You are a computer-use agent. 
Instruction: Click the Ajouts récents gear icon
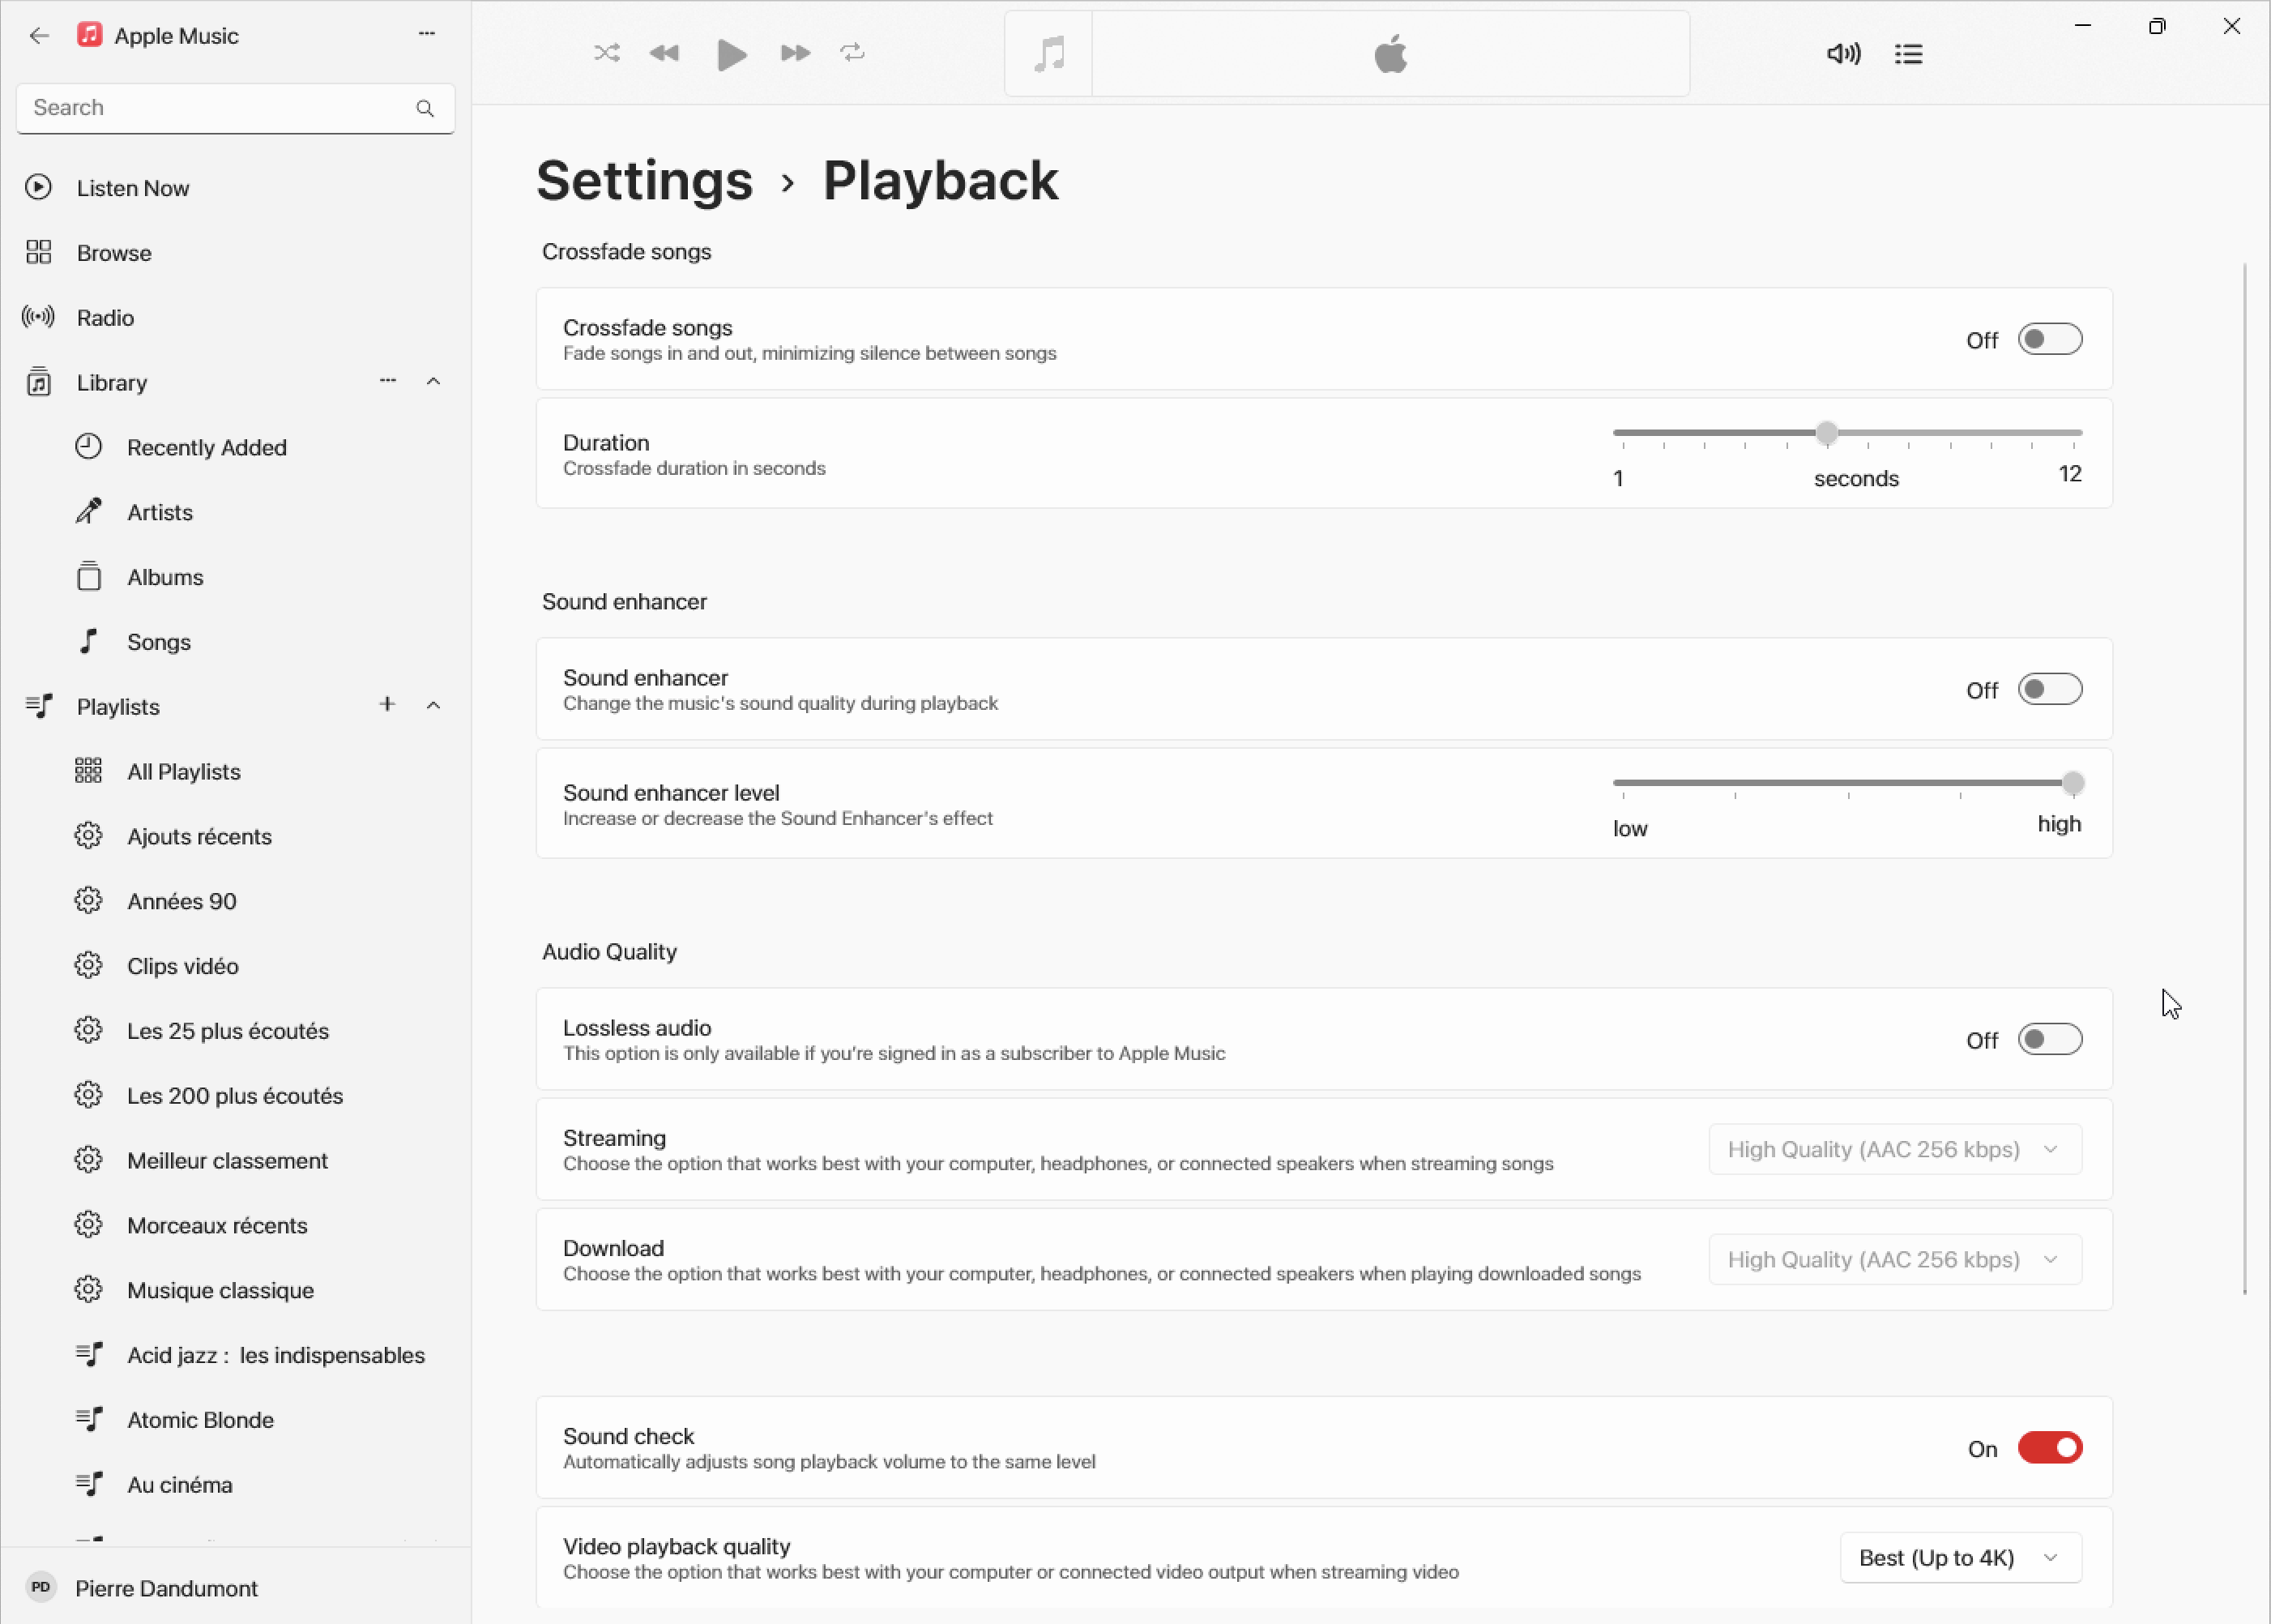coord(89,836)
